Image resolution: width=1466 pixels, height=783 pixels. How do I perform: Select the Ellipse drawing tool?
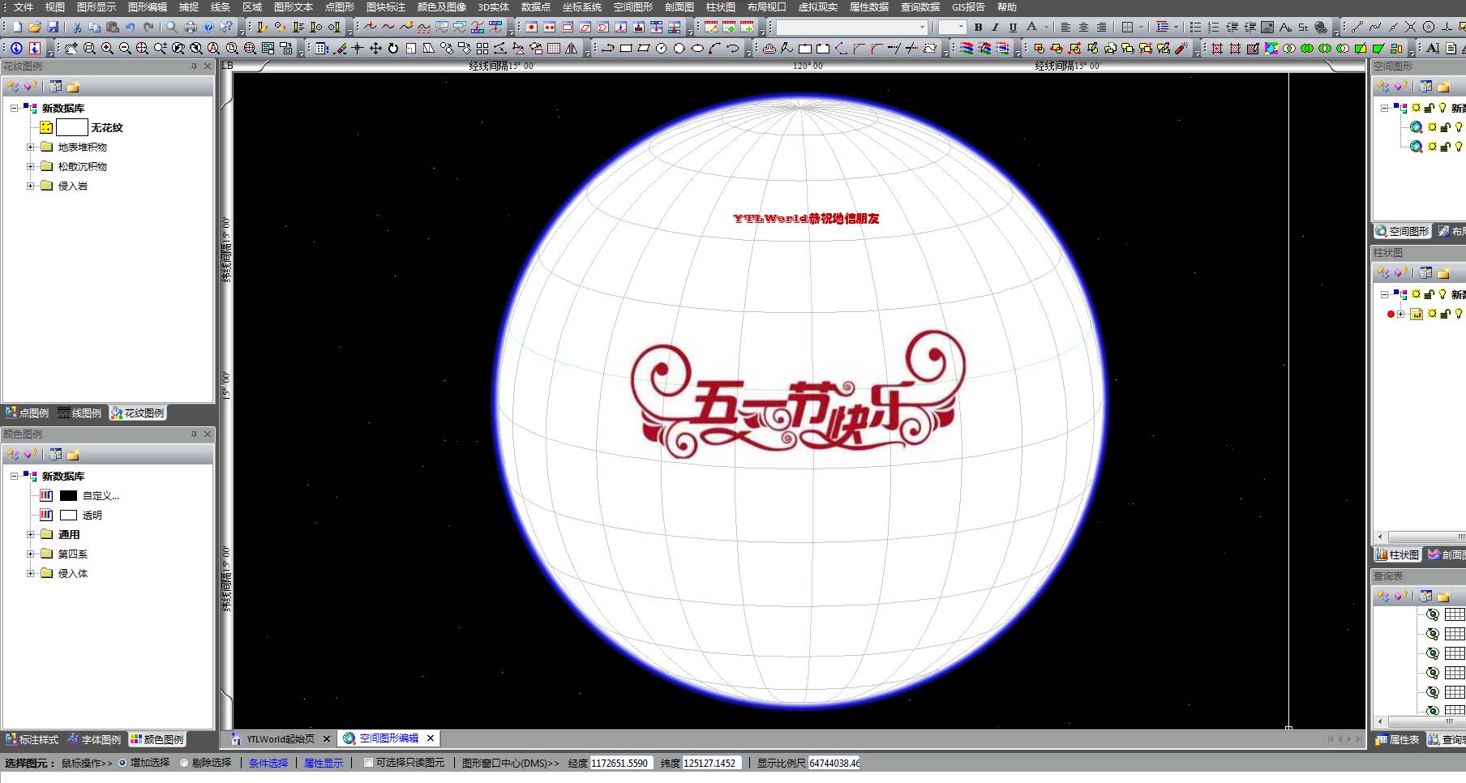point(697,49)
